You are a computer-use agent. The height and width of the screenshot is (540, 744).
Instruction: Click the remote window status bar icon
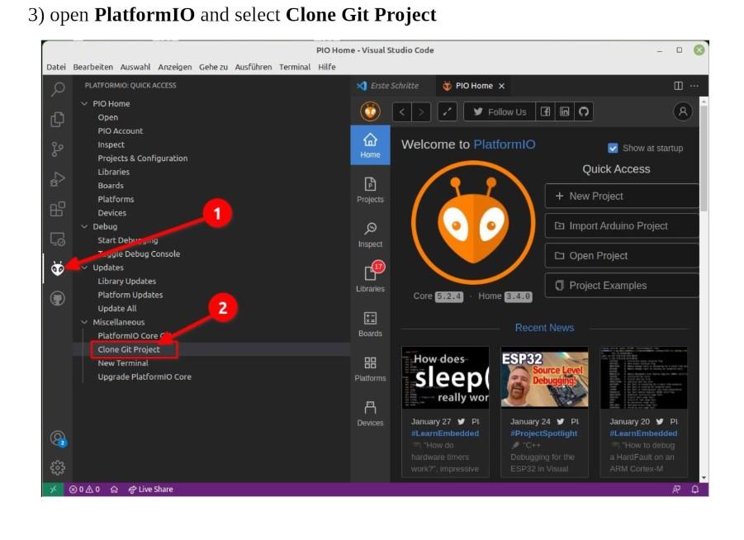pyautogui.click(x=53, y=490)
